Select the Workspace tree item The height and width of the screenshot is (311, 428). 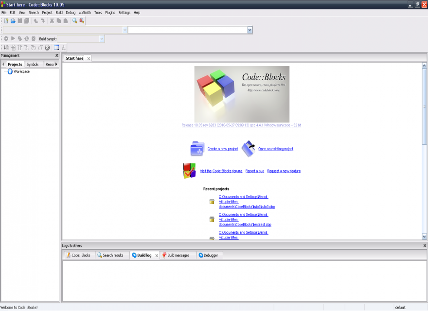click(x=21, y=71)
